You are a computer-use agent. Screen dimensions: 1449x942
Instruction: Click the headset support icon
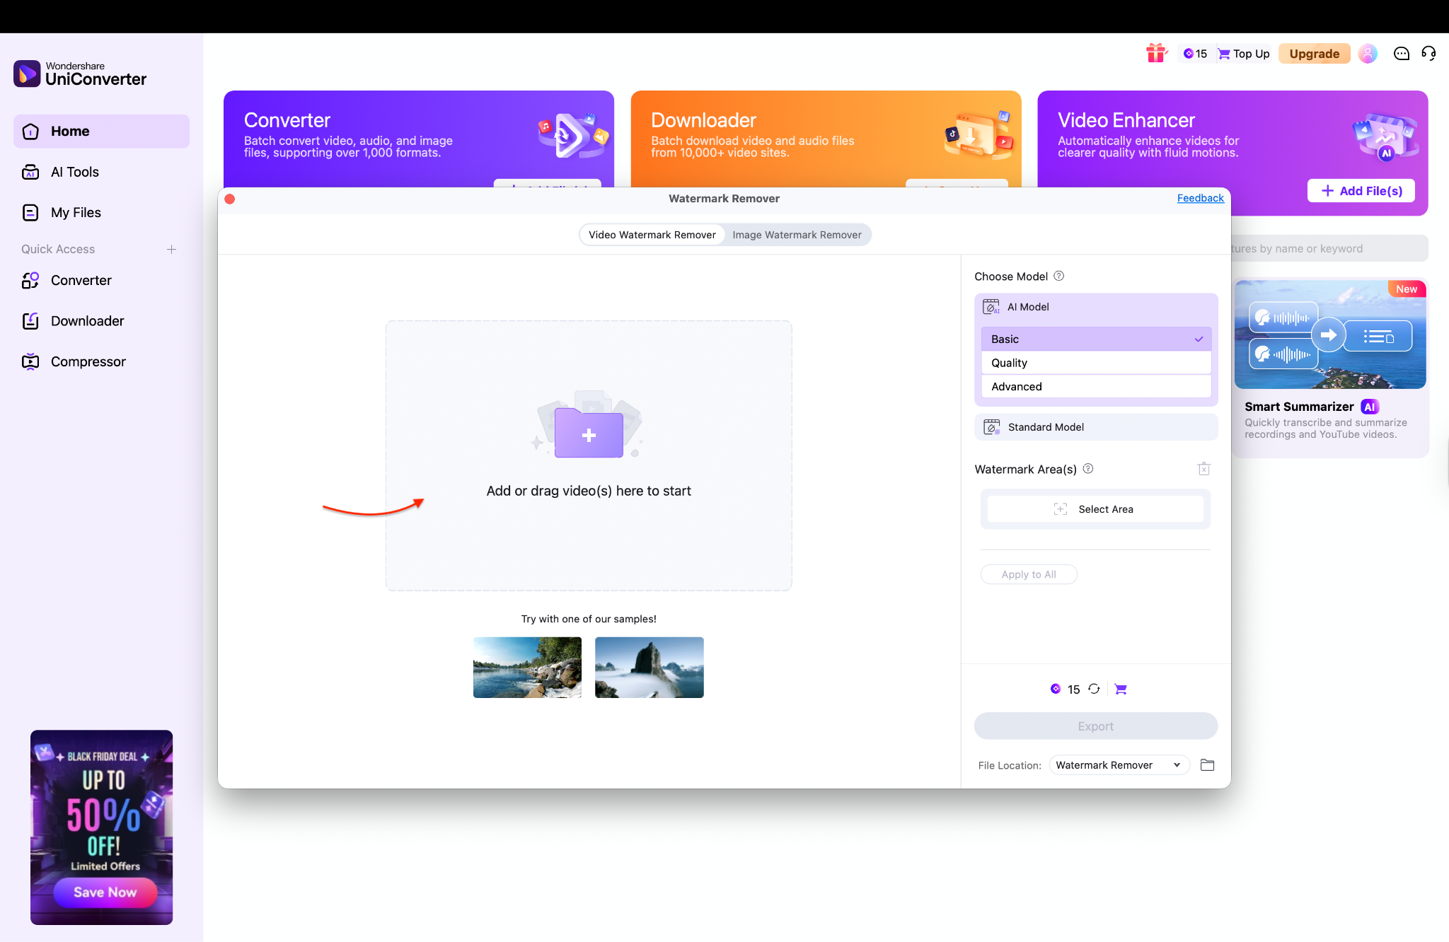point(1428,54)
